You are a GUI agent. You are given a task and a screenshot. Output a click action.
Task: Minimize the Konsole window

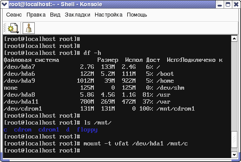(220, 4)
